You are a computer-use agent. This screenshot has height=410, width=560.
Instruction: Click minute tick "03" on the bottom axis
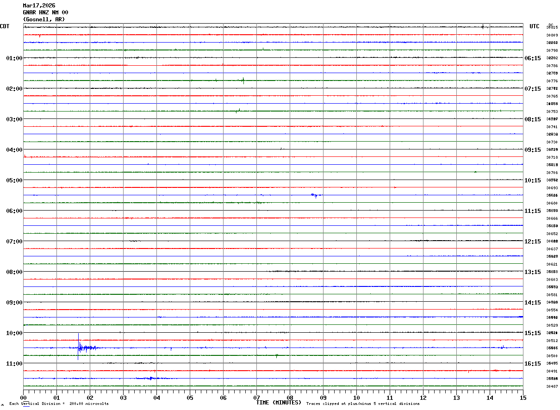coord(124,398)
